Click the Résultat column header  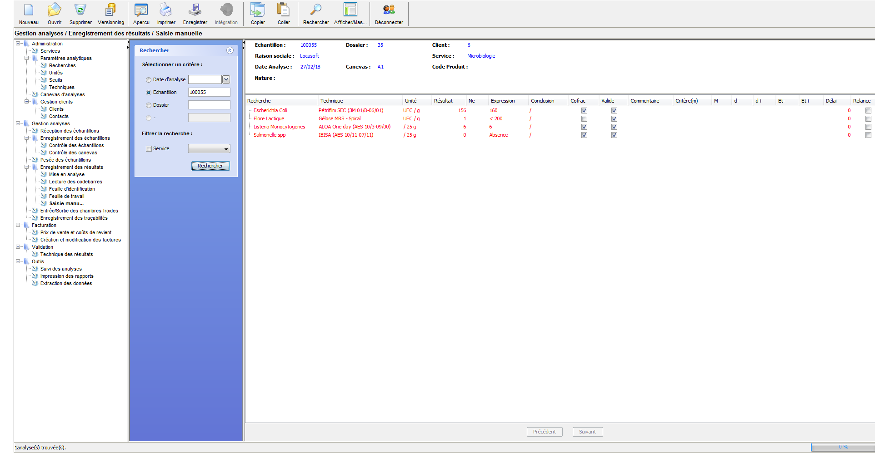pyautogui.click(x=449, y=101)
